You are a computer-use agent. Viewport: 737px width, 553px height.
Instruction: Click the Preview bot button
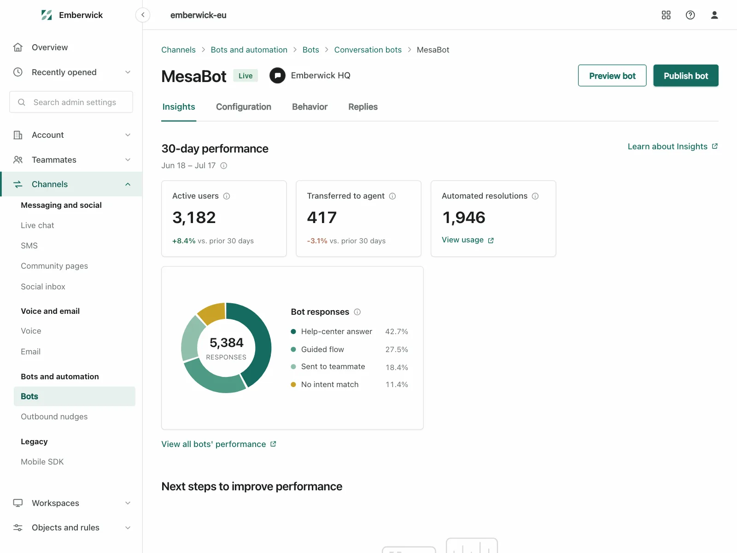click(x=612, y=76)
